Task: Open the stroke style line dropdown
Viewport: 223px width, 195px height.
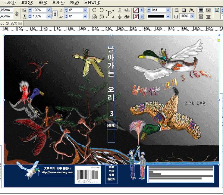Action: [x=168, y=17]
